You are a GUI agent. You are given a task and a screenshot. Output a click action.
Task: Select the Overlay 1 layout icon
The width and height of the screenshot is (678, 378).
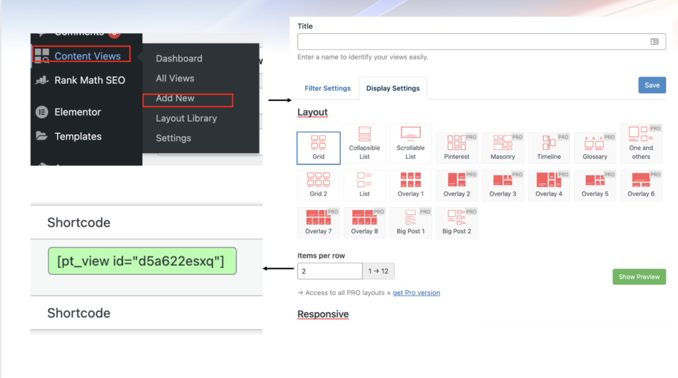tap(411, 180)
